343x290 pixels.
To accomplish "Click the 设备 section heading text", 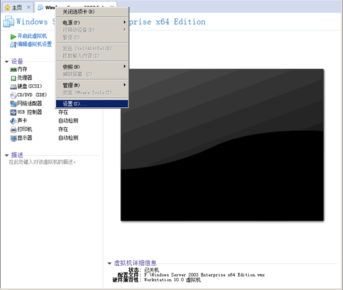I will [x=17, y=61].
